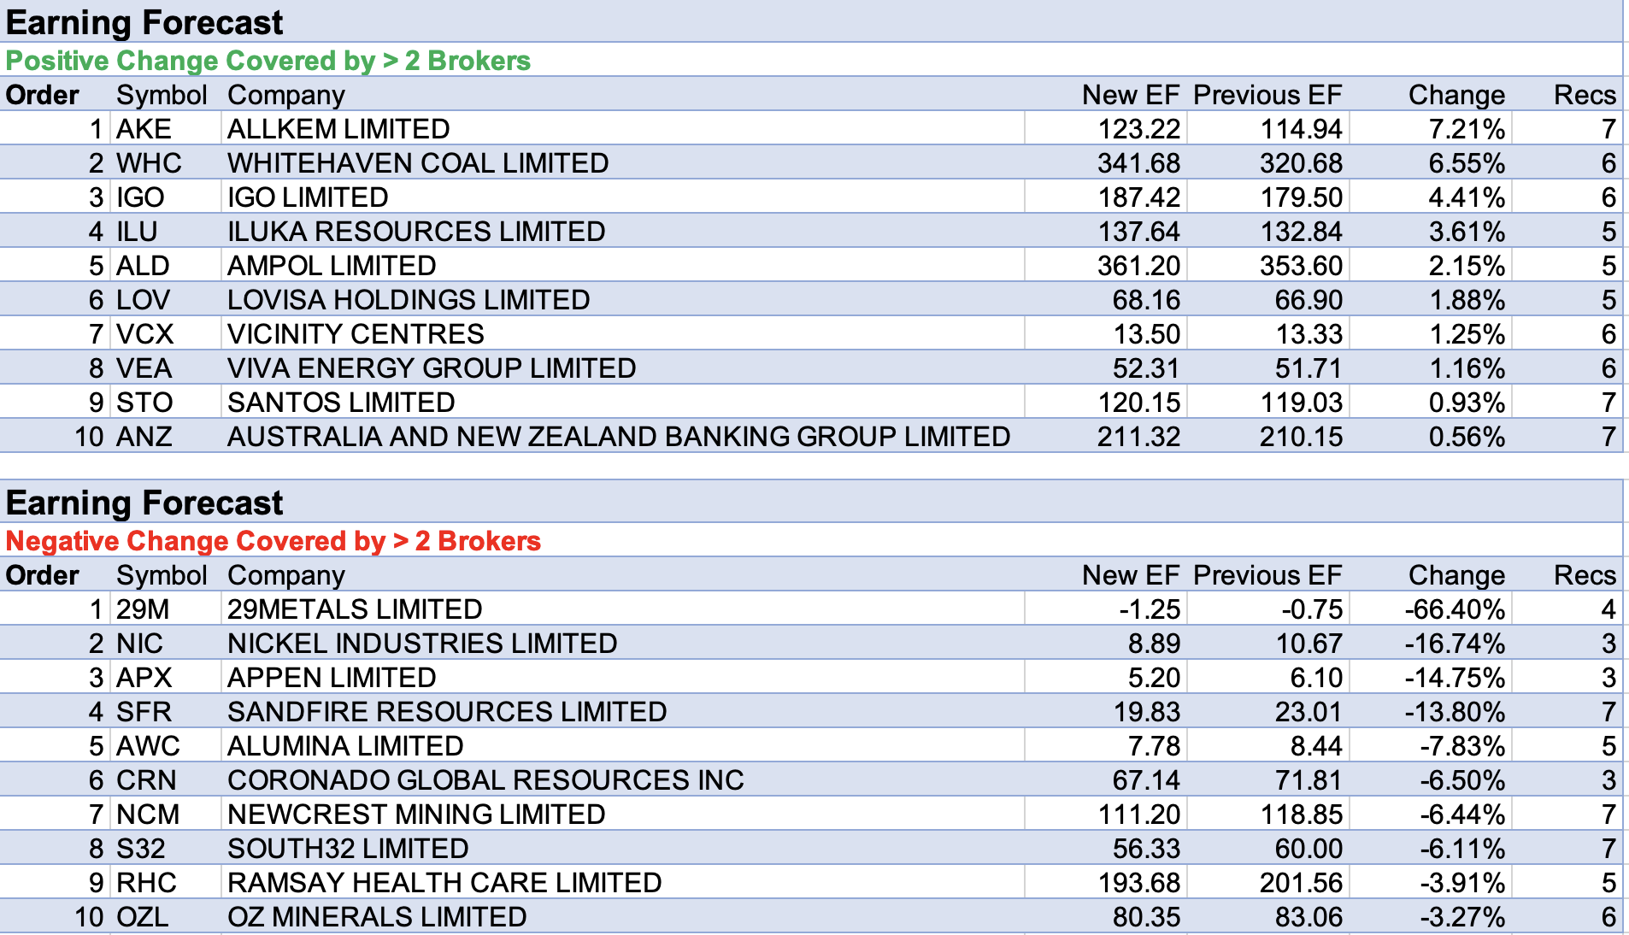Click the 29METALS LIMITED company cell

(x=355, y=609)
